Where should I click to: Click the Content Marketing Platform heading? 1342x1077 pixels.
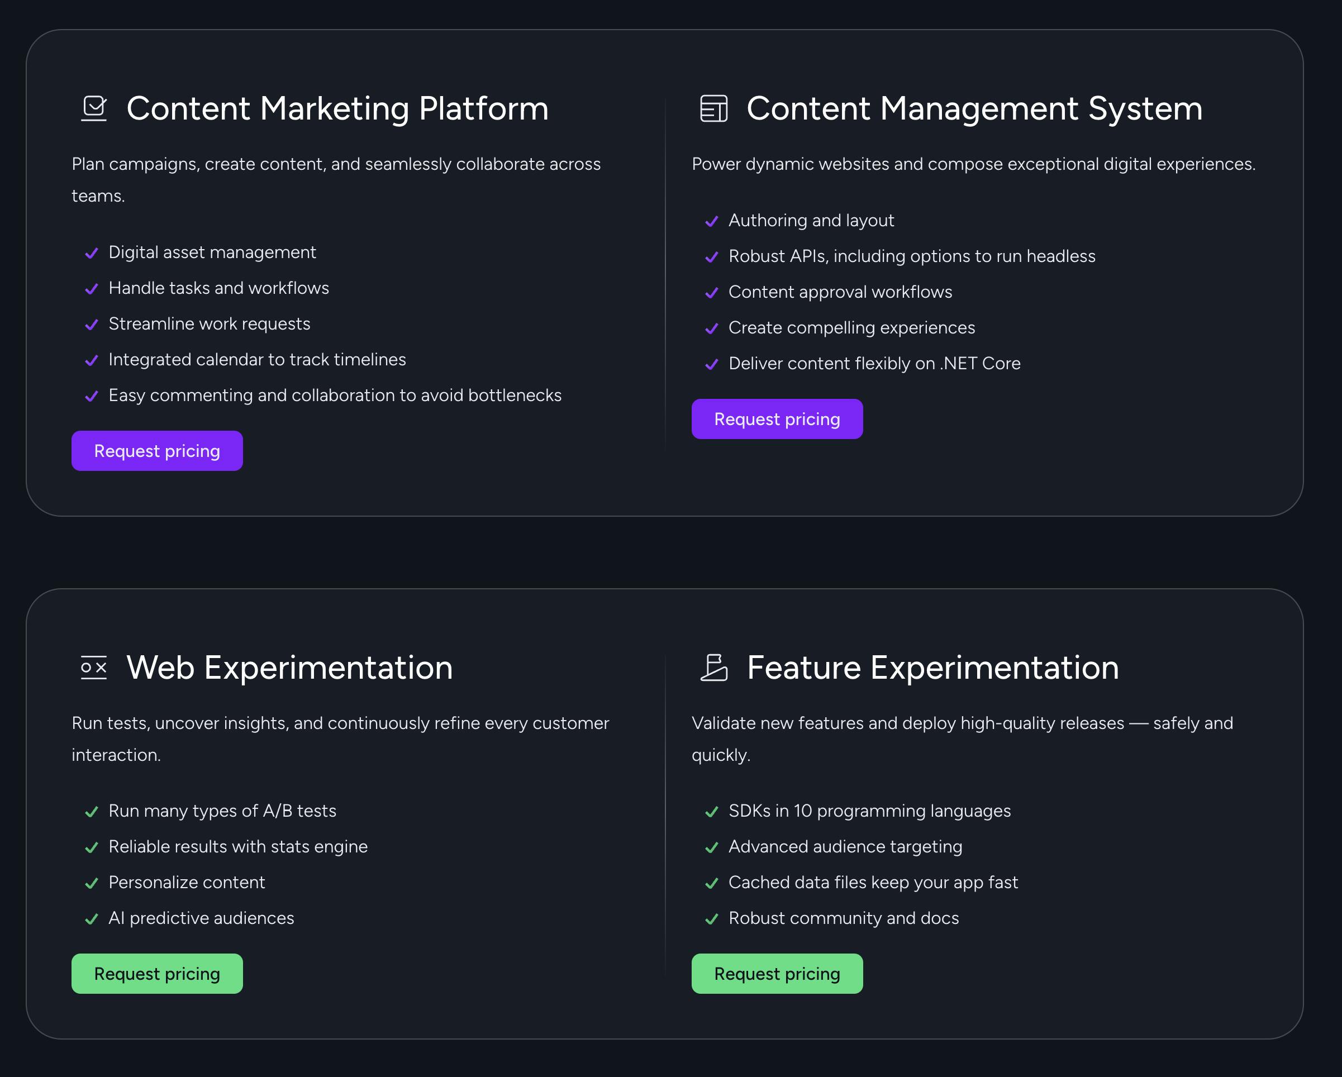click(337, 108)
